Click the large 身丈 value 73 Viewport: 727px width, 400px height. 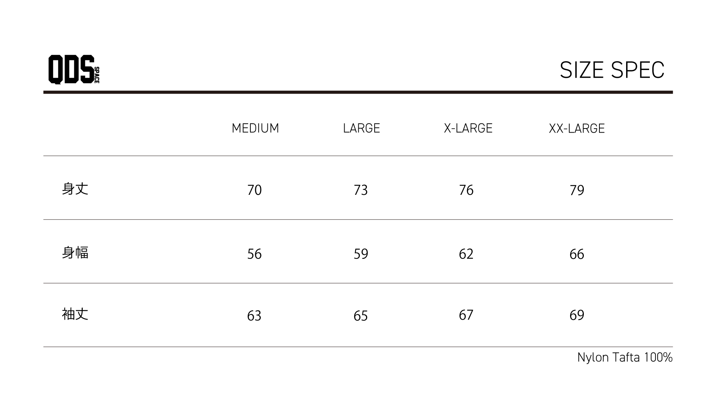click(361, 190)
